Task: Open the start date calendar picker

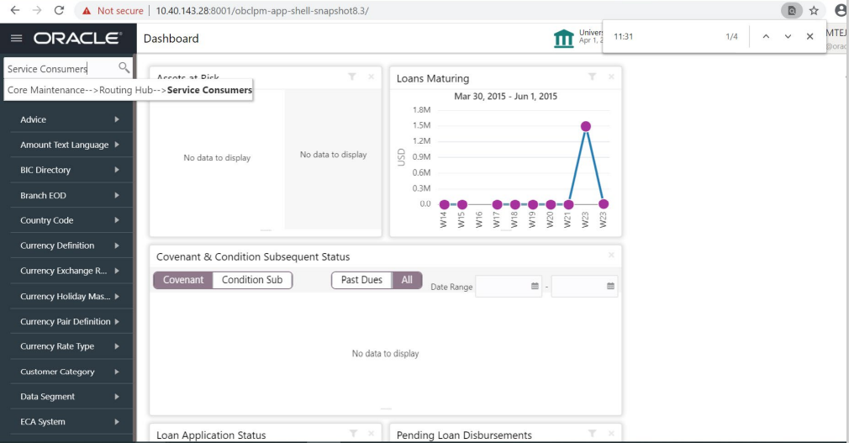Action: [535, 286]
